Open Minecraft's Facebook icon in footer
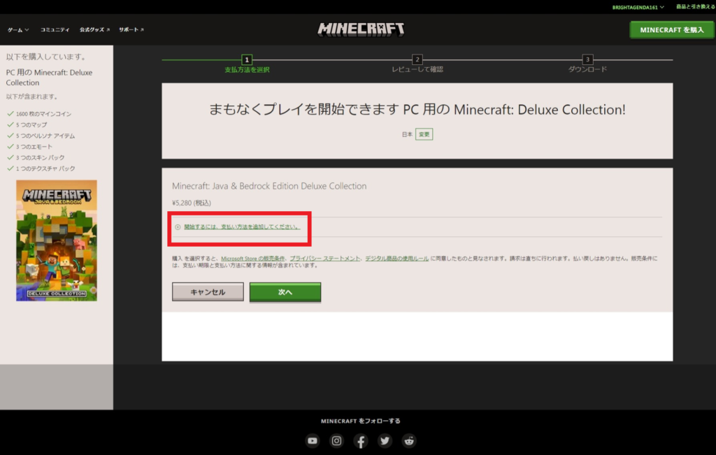The width and height of the screenshot is (716, 455). [361, 441]
